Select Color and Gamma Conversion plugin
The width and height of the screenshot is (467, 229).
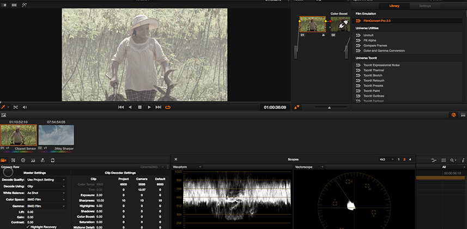407,51
